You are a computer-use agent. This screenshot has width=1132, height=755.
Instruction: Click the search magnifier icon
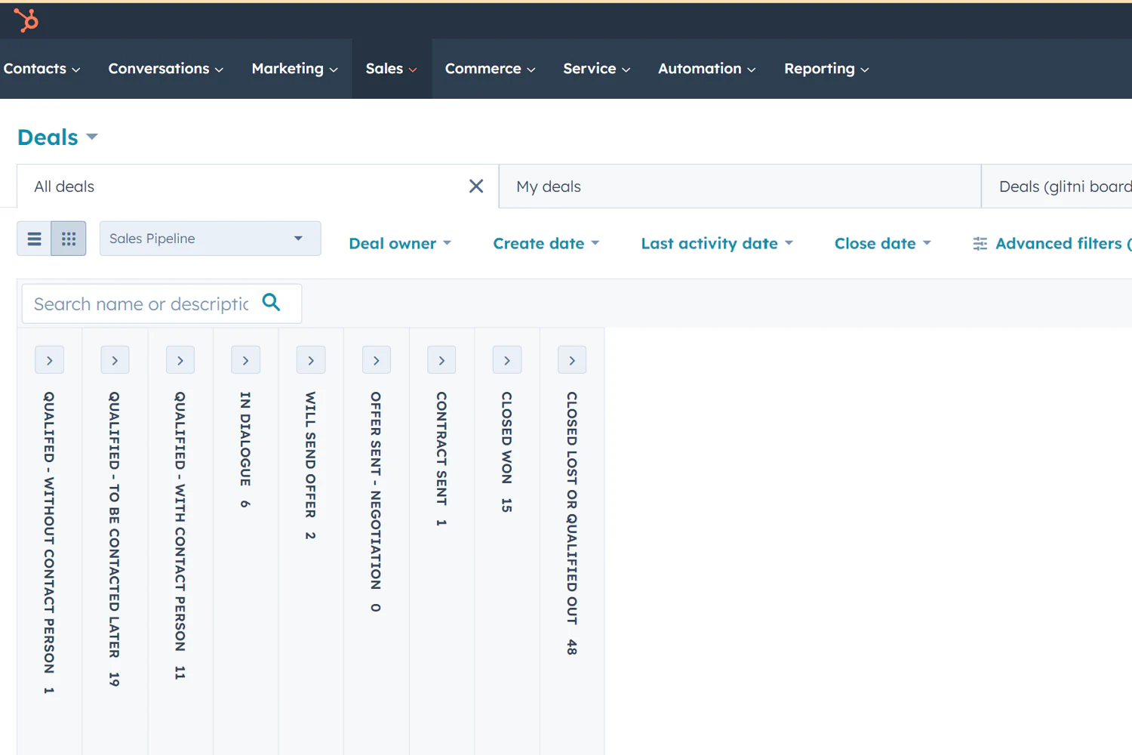(271, 301)
